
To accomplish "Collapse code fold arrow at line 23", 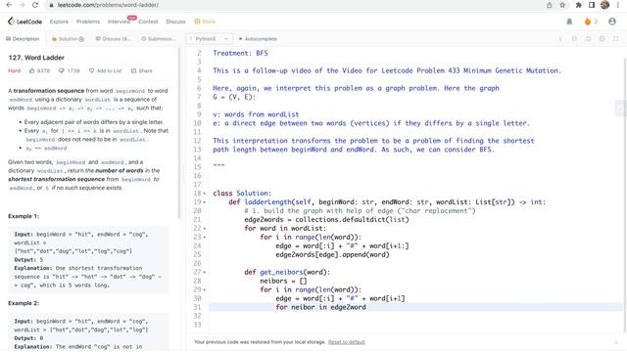I will click(205, 238).
